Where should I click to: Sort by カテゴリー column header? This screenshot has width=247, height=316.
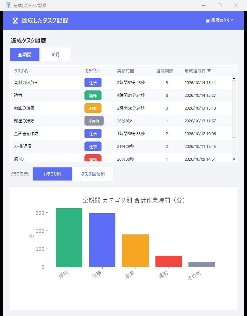(93, 71)
